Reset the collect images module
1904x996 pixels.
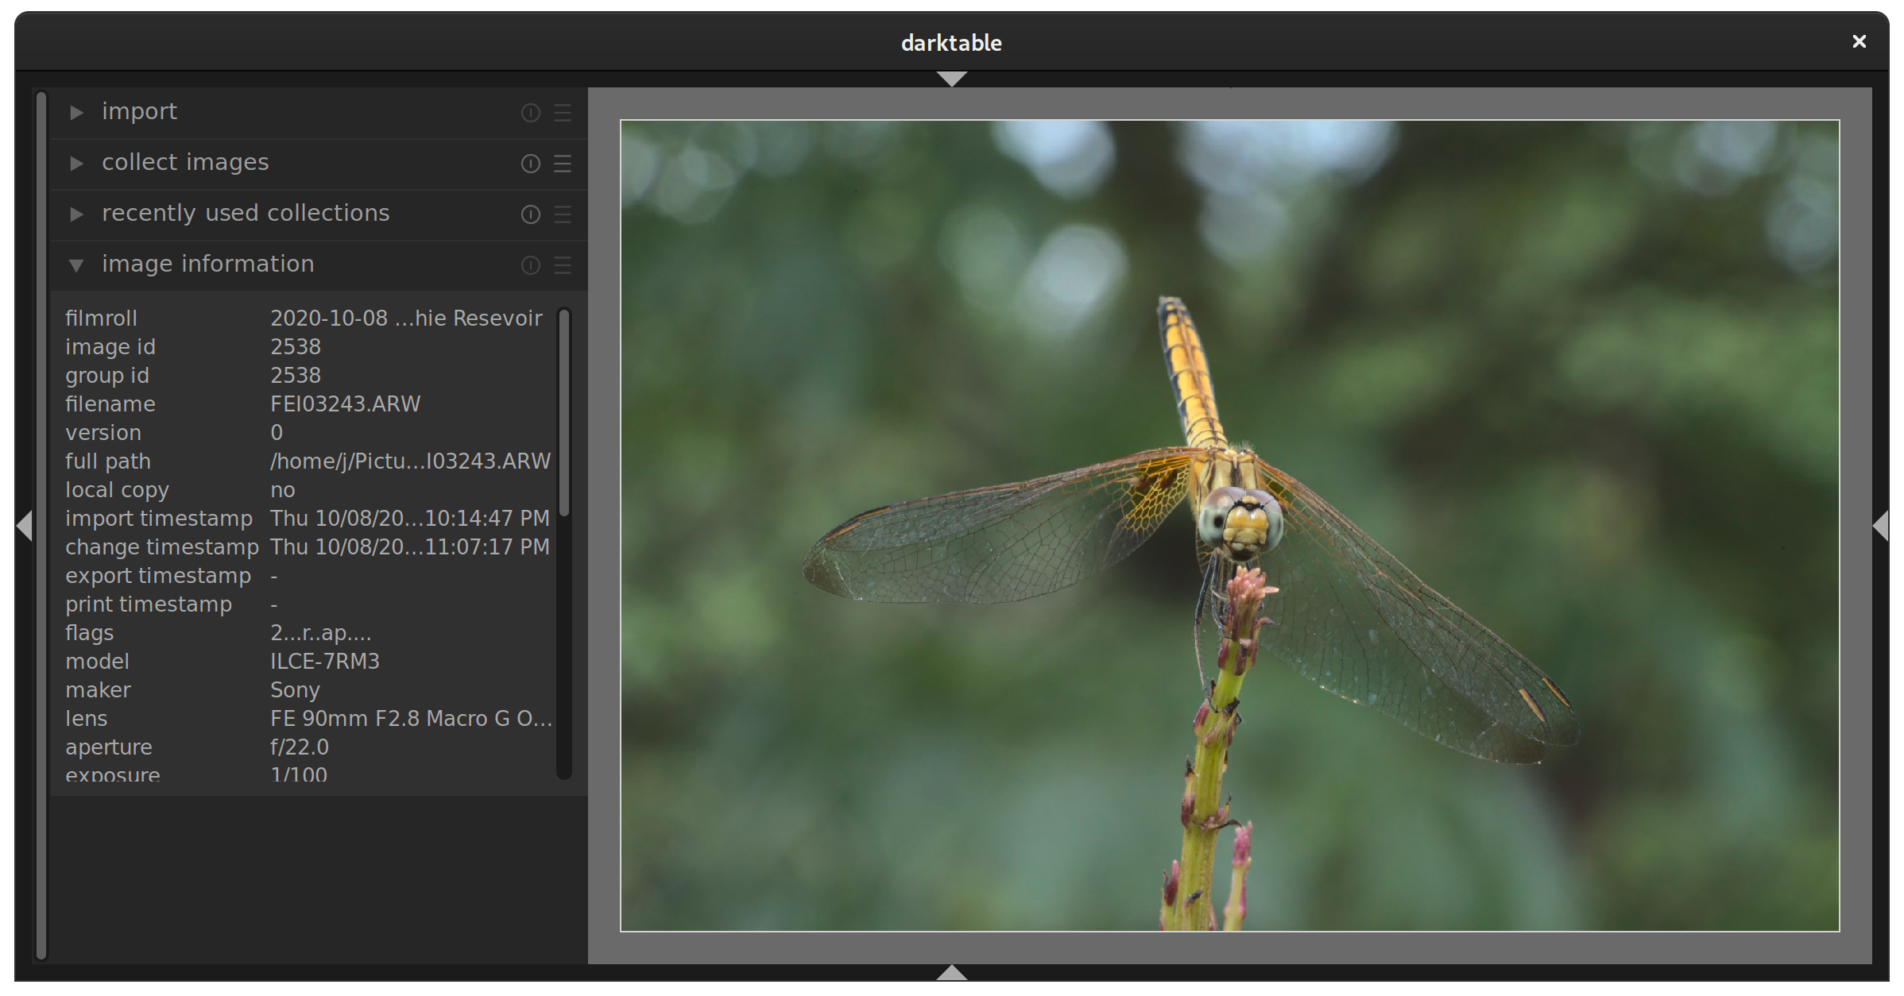click(530, 164)
